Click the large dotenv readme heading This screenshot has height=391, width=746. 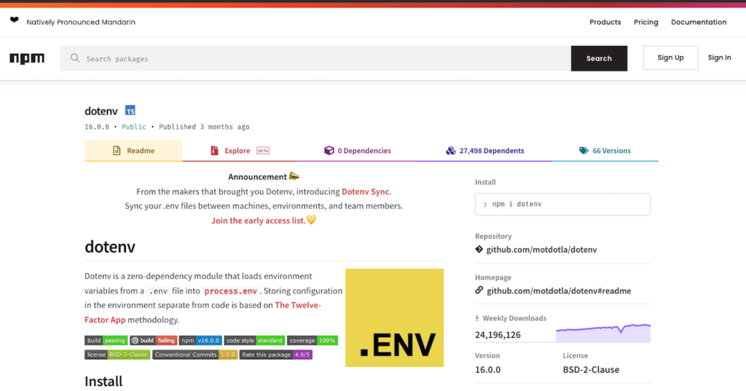(x=110, y=246)
